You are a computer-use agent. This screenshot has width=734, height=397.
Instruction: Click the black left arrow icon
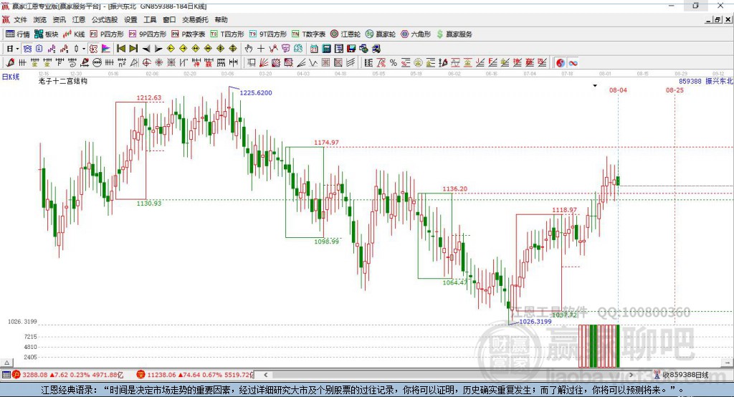point(146,48)
